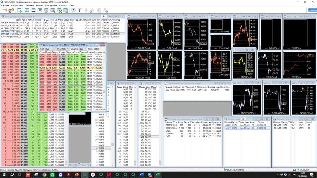The image size is (317, 178).
Task: Open the Сервисы menu
Action: coord(63,6)
